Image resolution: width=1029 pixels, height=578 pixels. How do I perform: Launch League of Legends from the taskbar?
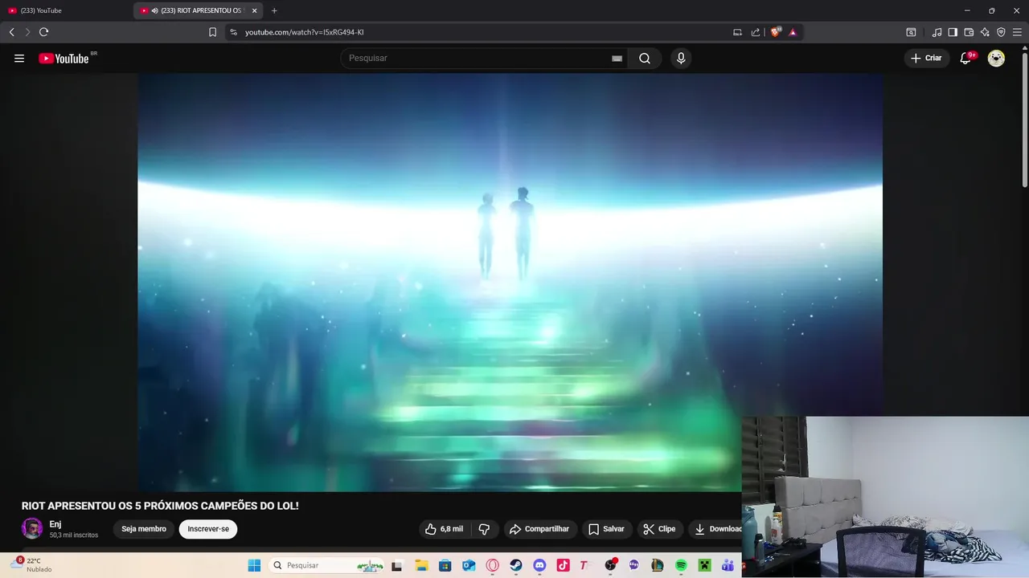(x=657, y=565)
